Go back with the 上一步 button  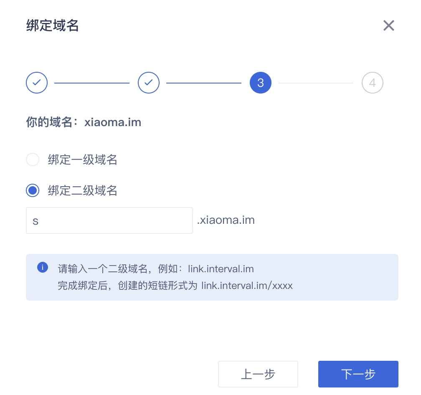(258, 374)
